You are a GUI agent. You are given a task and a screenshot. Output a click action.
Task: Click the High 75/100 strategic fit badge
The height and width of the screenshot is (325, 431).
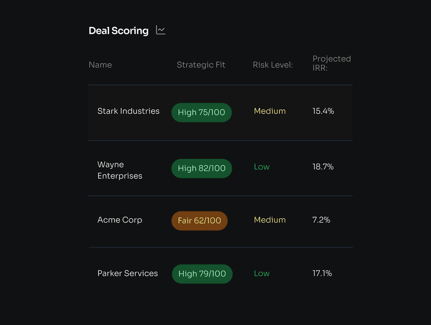pyautogui.click(x=202, y=112)
